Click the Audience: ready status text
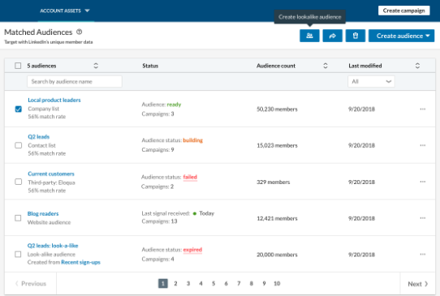 tap(162, 105)
